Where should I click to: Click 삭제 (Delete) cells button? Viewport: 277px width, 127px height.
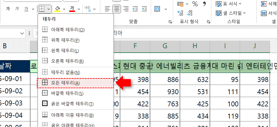[x=269, y=4]
